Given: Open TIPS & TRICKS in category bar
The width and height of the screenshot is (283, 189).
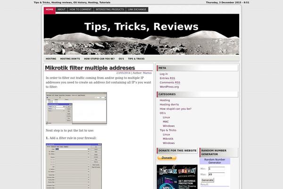Looking at the screenshot, I should [x=136, y=59].
